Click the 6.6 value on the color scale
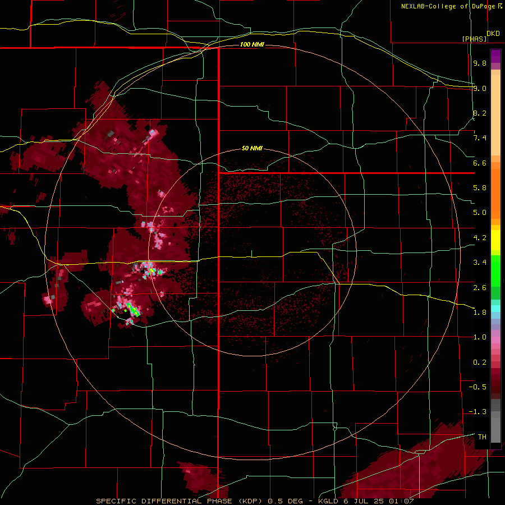The width and height of the screenshot is (505, 505). point(480,163)
